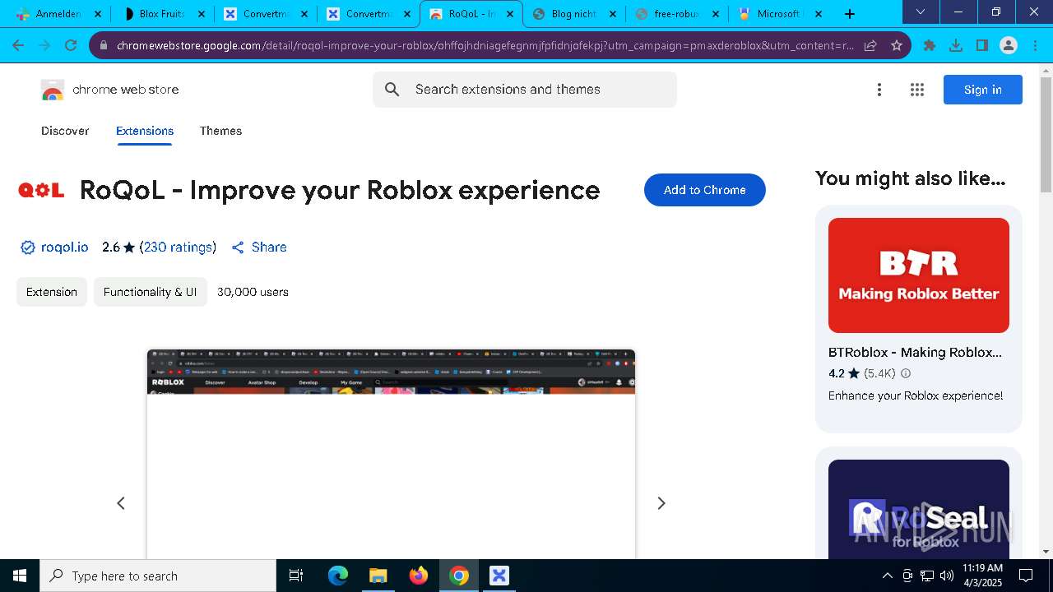Select the Extensions section

[x=145, y=131]
